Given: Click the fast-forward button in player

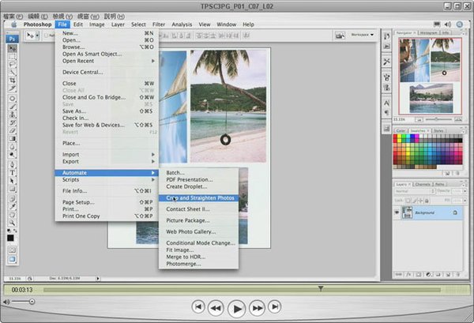Looking at the screenshot, I should (x=257, y=309).
